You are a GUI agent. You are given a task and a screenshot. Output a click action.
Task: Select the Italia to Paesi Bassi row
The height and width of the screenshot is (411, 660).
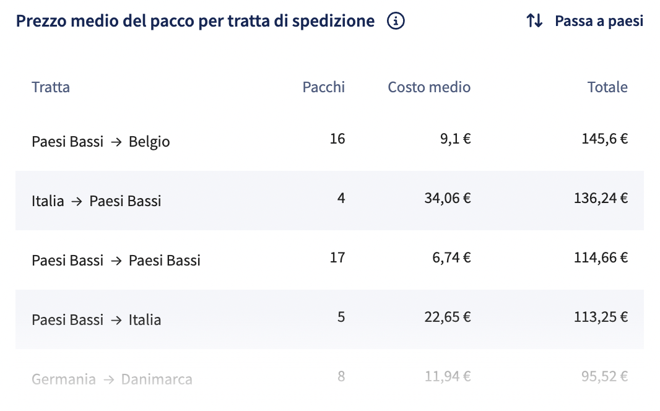coord(329,201)
